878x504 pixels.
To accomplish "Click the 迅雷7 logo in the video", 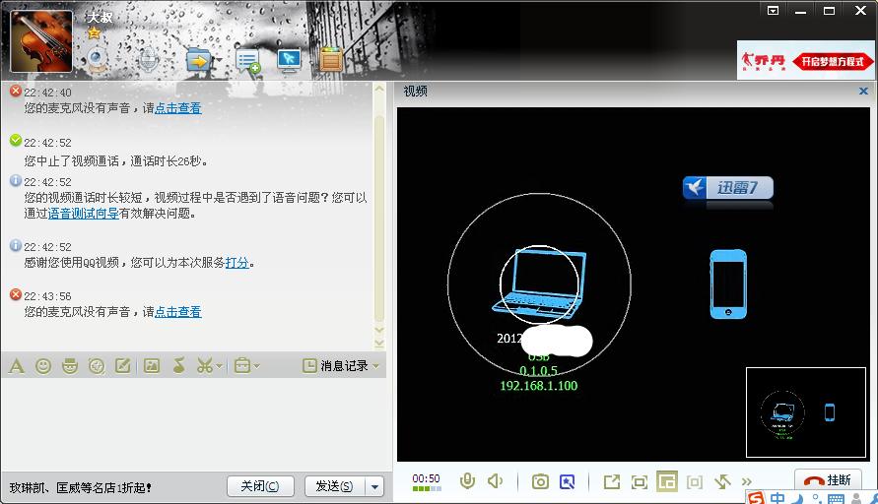I will (x=728, y=187).
